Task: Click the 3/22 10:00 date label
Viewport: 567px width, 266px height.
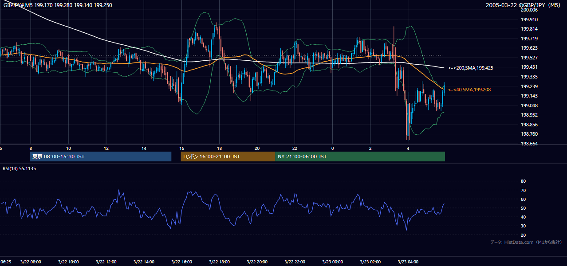Action: point(68,262)
